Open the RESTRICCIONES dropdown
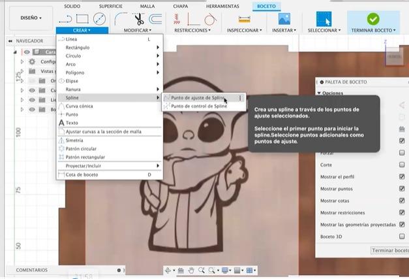The width and height of the screenshot is (409, 279). [x=192, y=30]
